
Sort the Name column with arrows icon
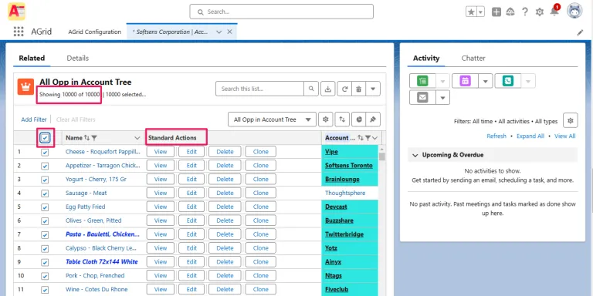pos(86,138)
